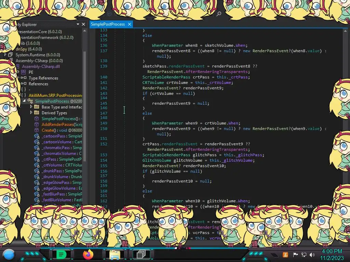Click the AddRenderPasses method icon

pos(37,124)
